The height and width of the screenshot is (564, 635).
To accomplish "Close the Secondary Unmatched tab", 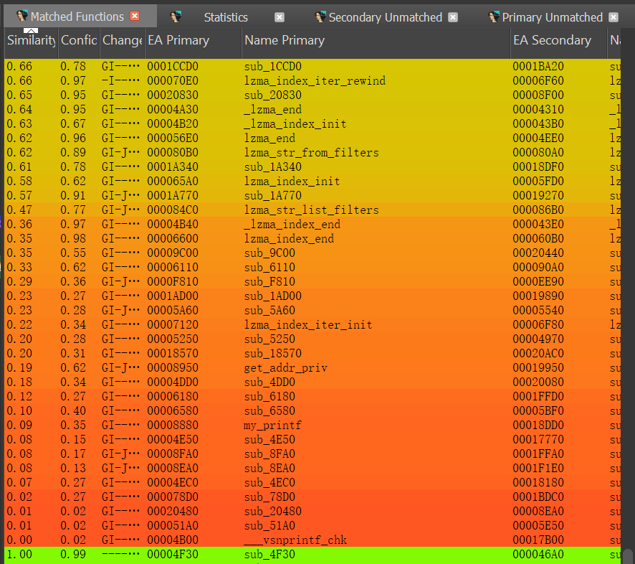I will [452, 17].
